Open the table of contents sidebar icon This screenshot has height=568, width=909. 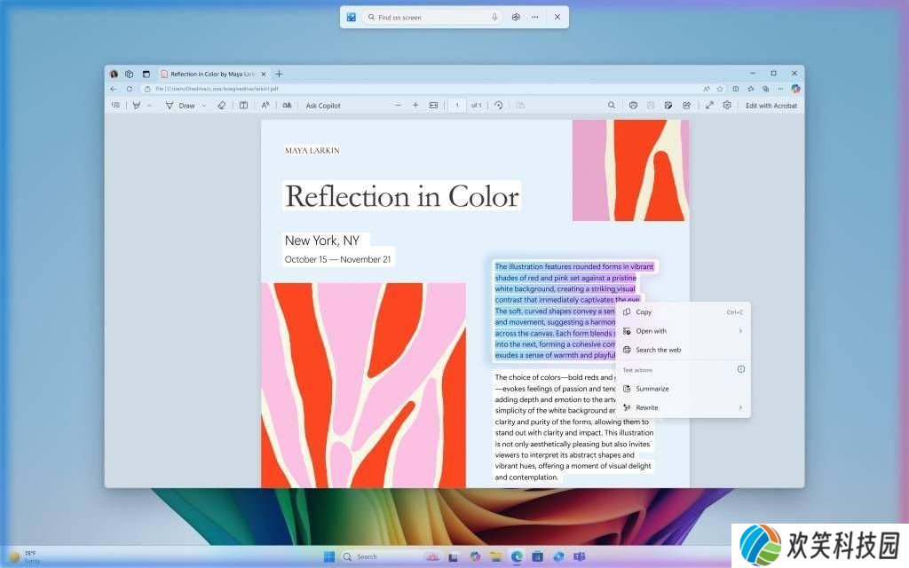pyautogui.click(x=116, y=106)
